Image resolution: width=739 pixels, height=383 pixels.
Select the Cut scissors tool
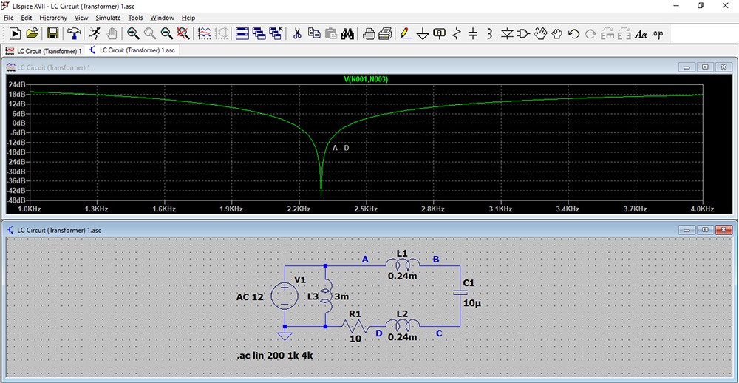[297, 33]
